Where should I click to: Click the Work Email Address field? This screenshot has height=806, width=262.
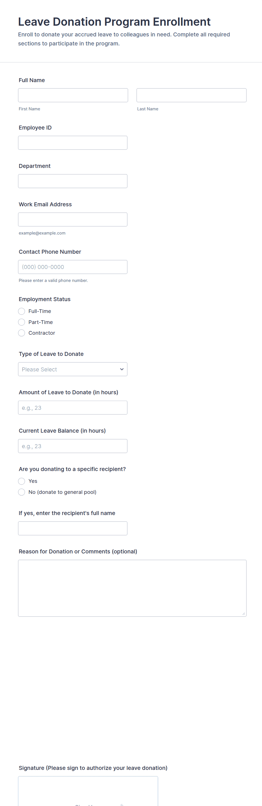coord(72,219)
